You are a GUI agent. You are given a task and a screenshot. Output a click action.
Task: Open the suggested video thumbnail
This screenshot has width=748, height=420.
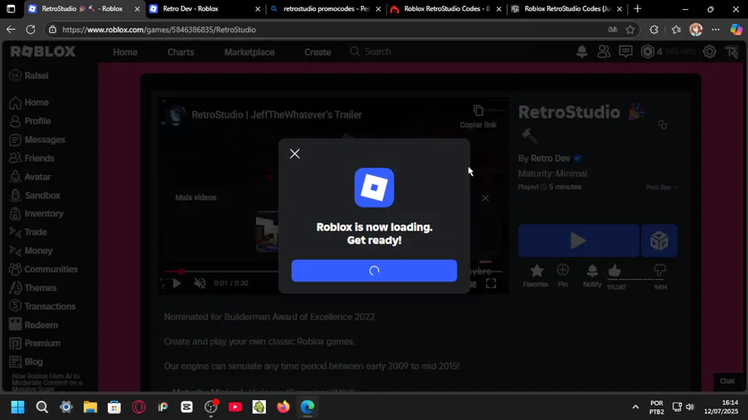click(x=267, y=232)
